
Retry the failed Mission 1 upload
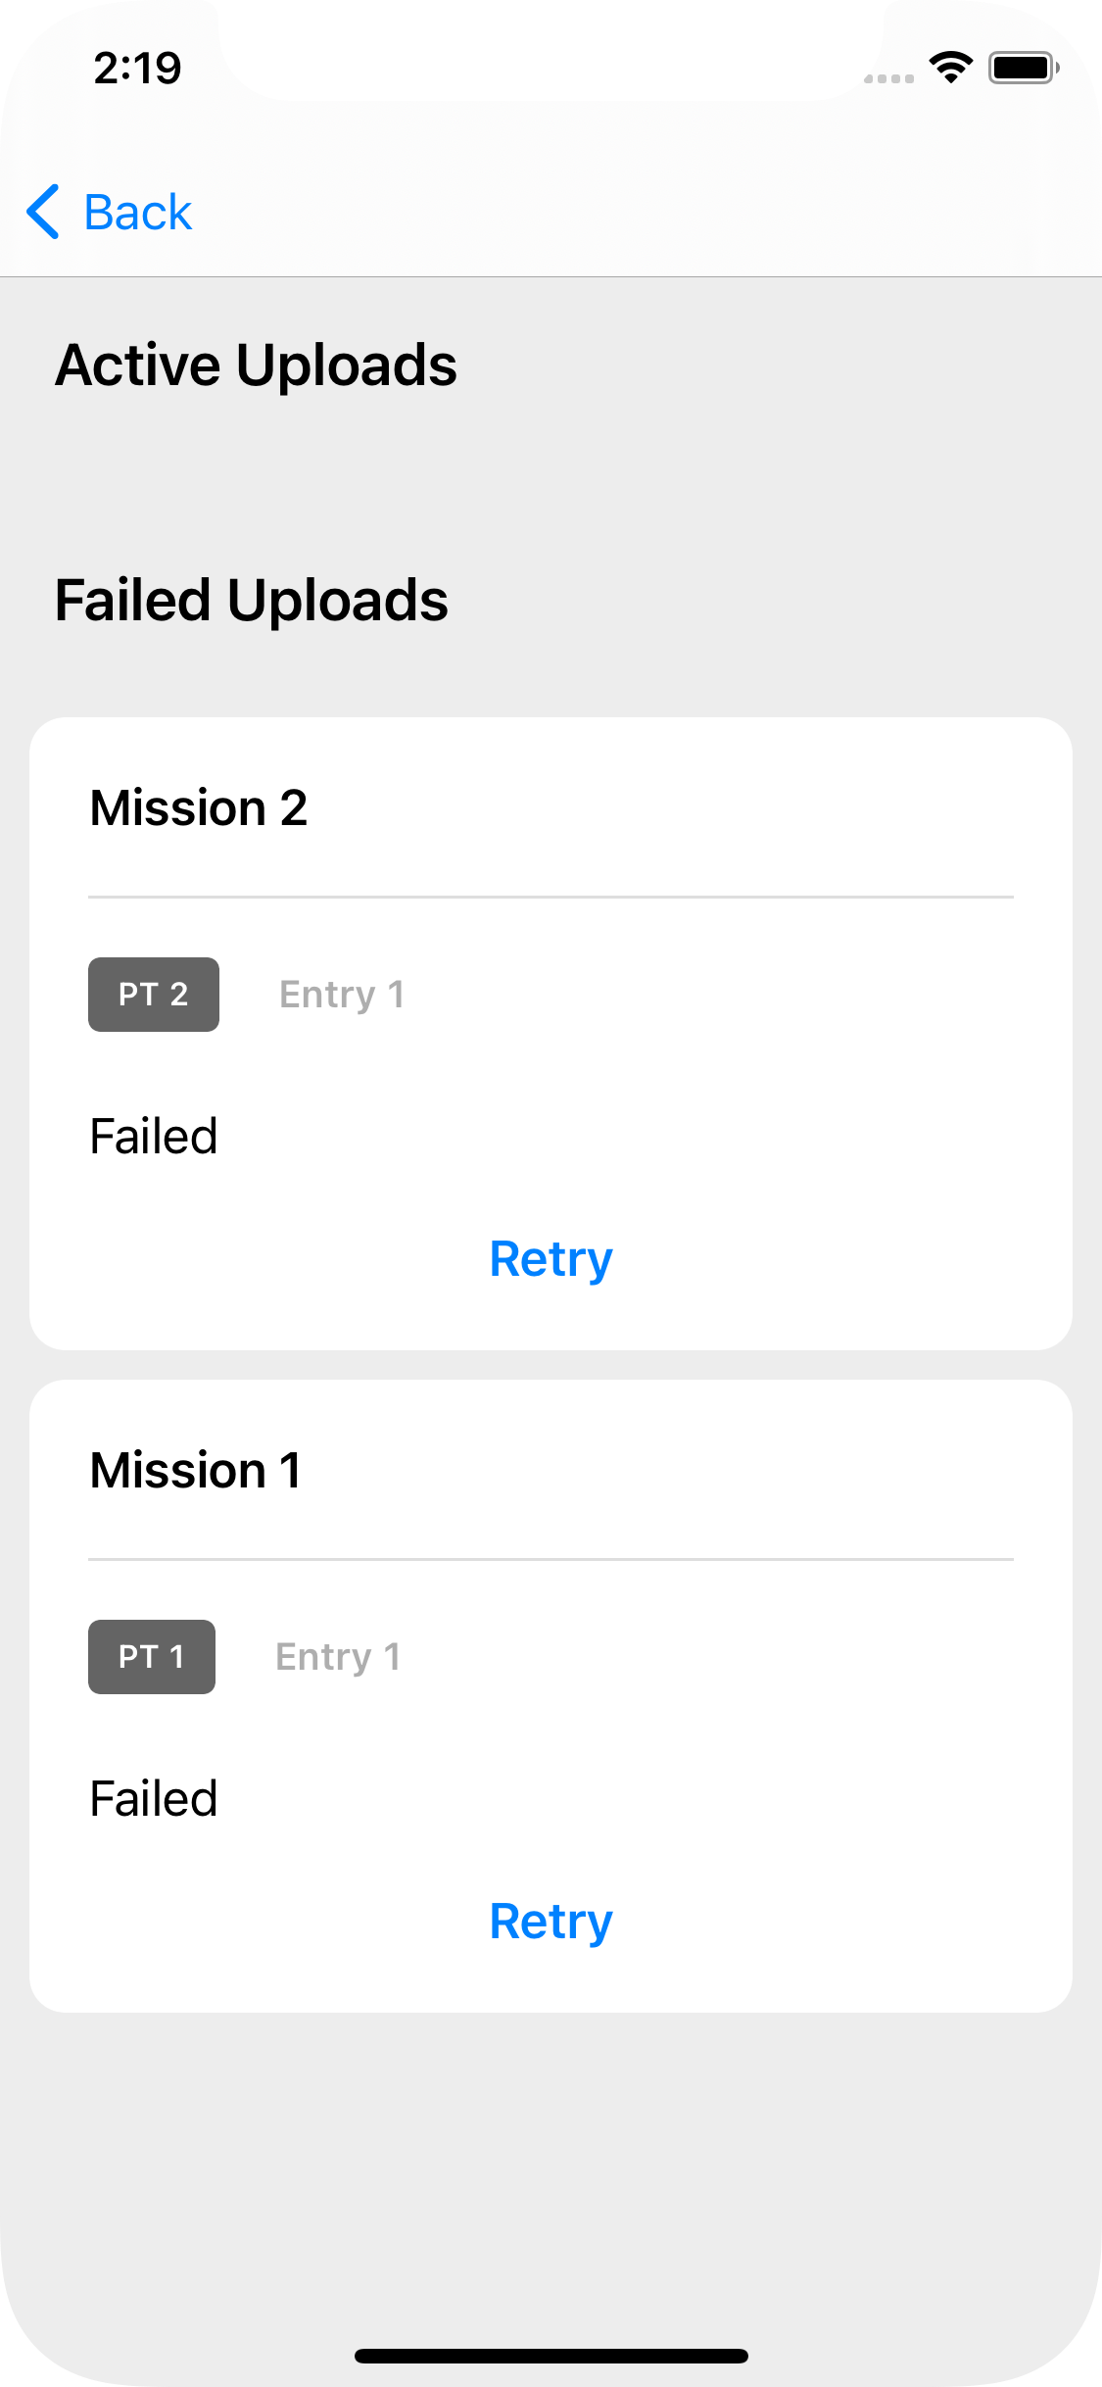[x=551, y=1923]
